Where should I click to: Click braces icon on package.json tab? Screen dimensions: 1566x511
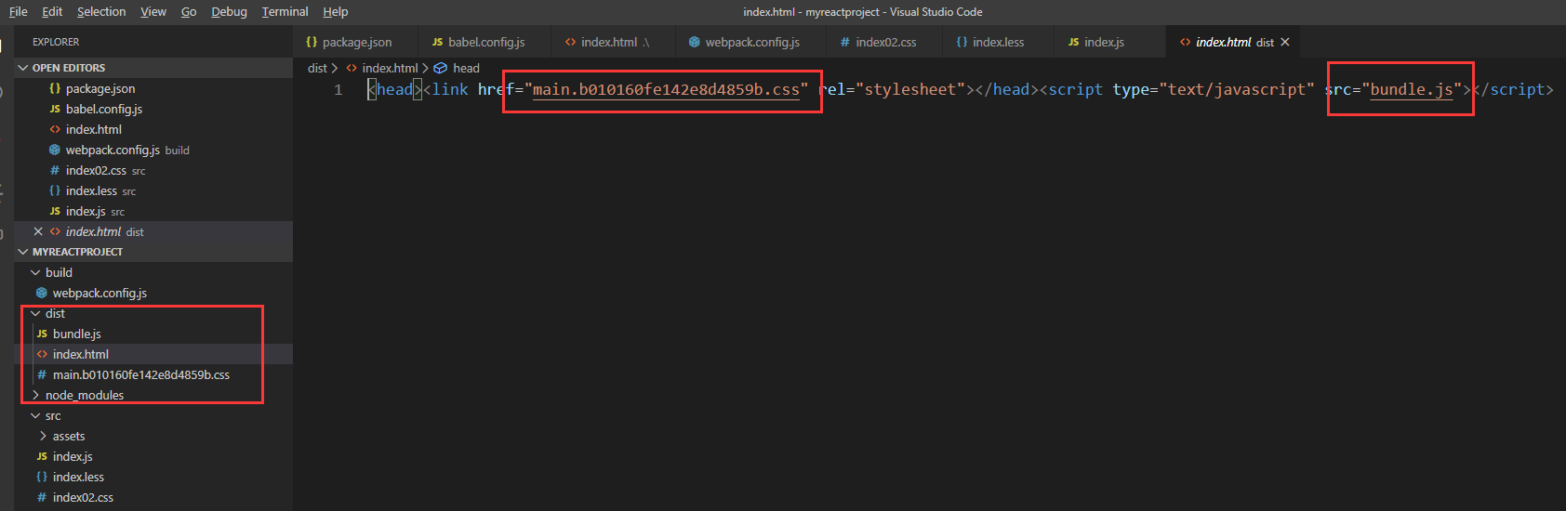coord(312,42)
